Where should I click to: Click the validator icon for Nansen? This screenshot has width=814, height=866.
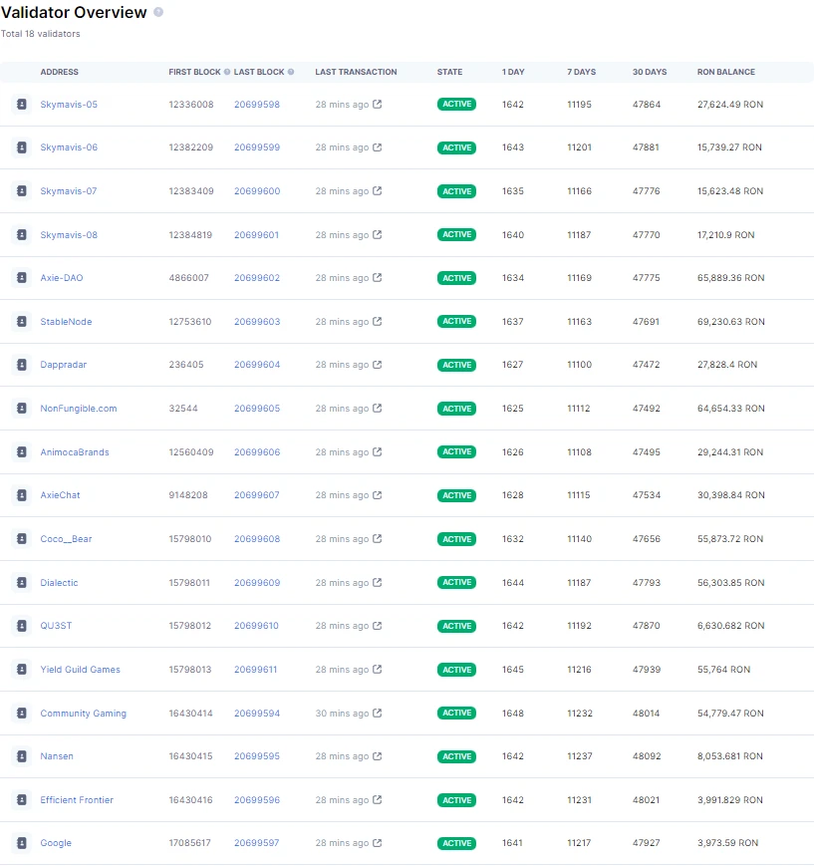pyautogui.click(x=22, y=756)
